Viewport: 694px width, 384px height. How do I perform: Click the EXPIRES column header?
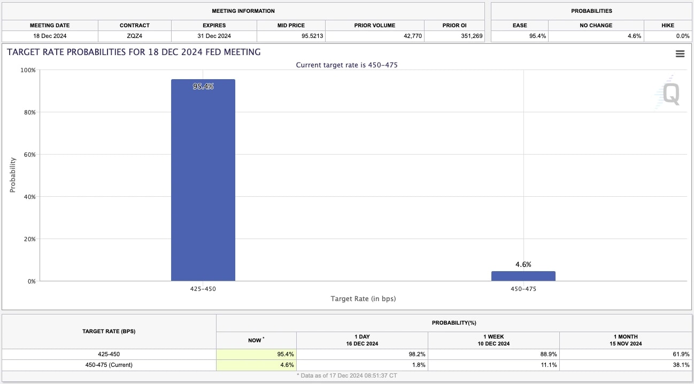tap(213, 25)
